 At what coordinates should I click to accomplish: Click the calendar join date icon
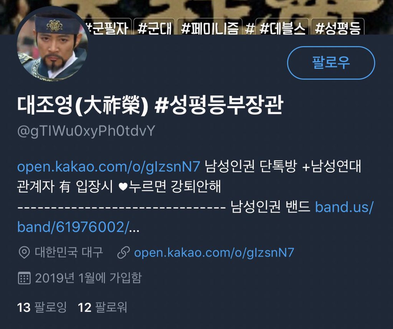click(x=24, y=278)
